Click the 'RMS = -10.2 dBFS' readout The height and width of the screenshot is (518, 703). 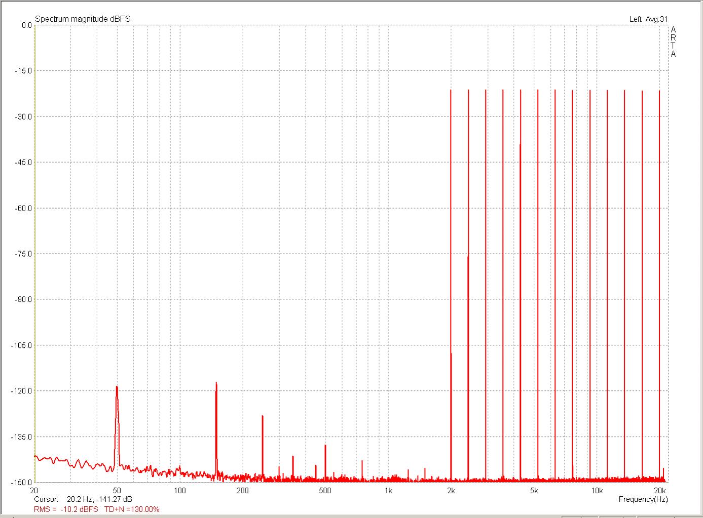point(66,509)
